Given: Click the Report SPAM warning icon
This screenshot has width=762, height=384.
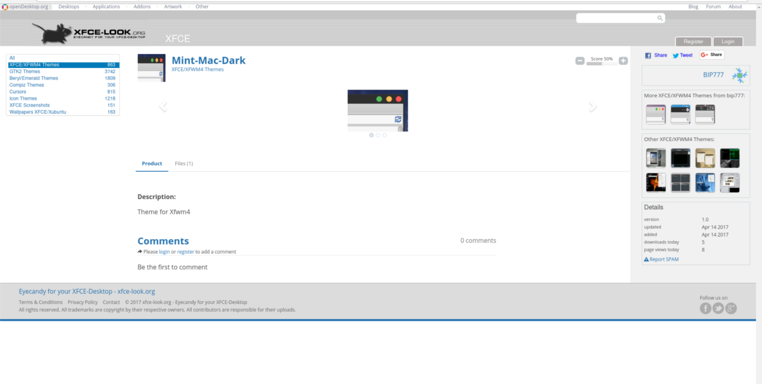Looking at the screenshot, I should point(646,259).
